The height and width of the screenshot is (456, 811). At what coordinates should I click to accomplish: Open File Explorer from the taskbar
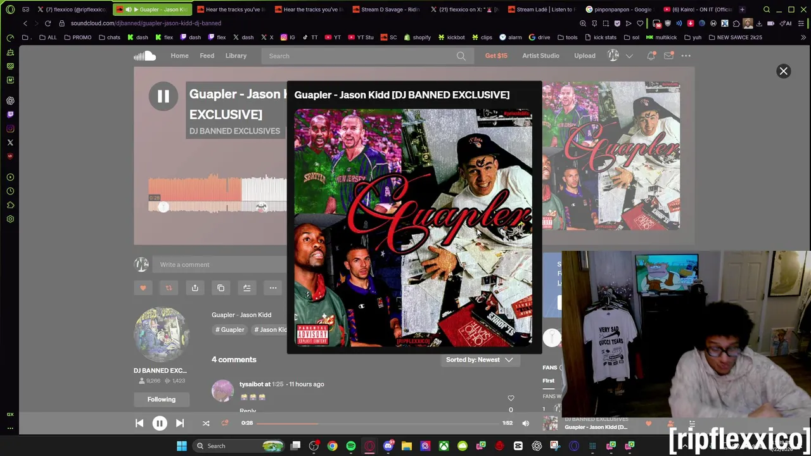tap(407, 446)
